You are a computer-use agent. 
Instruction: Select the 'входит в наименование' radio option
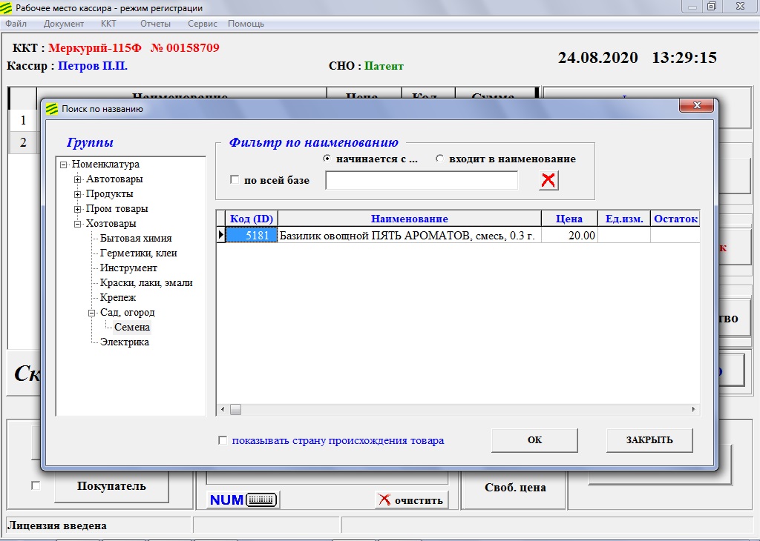click(x=440, y=159)
